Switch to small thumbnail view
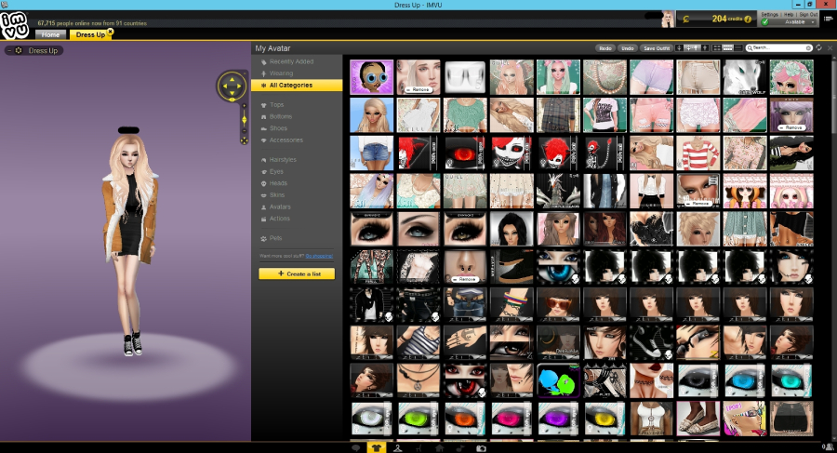Image resolution: width=837 pixels, height=453 pixels. [x=738, y=47]
